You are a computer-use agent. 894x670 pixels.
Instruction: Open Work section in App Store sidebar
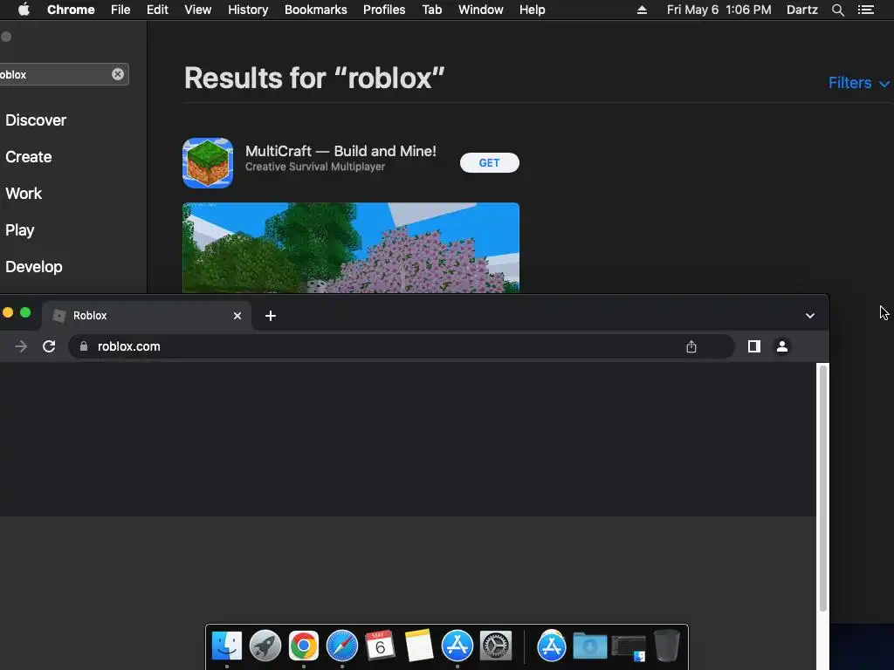tap(24, 193)
